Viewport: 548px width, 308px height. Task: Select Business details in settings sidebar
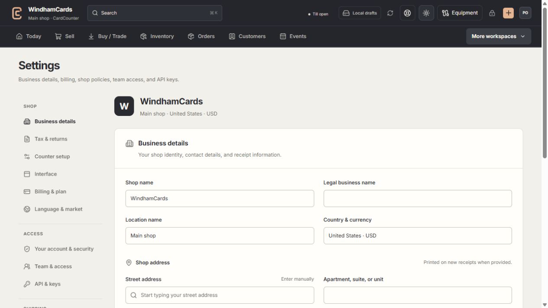point(60,122)
